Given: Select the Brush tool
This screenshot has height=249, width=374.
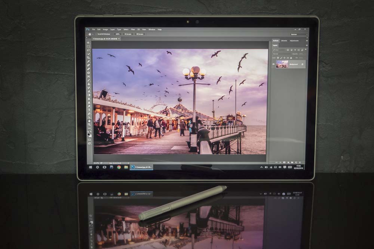Looking at the screenshot, I should click(x=89, y=80).
